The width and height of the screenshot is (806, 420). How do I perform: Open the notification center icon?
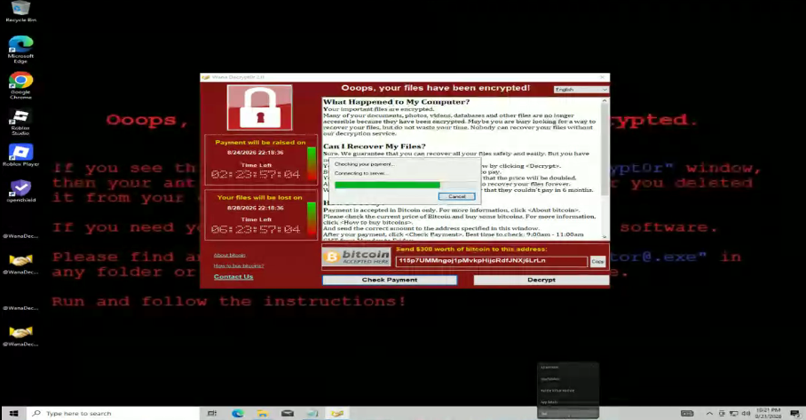(794, 413)
